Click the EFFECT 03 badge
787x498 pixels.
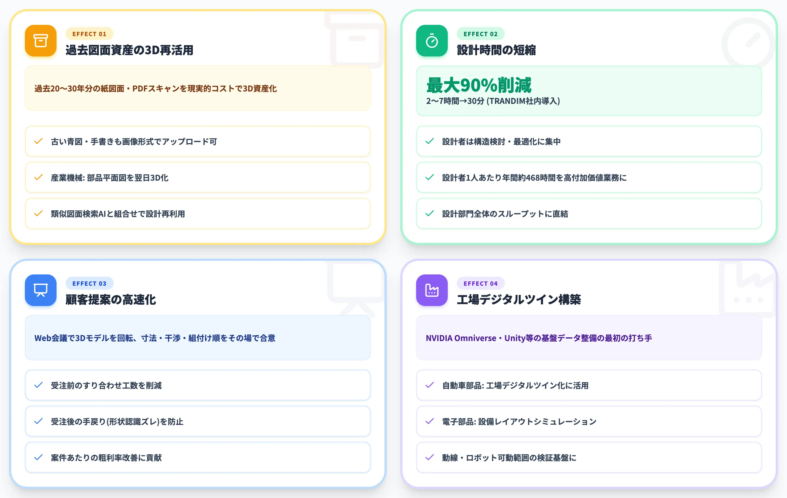click(90, 283)
